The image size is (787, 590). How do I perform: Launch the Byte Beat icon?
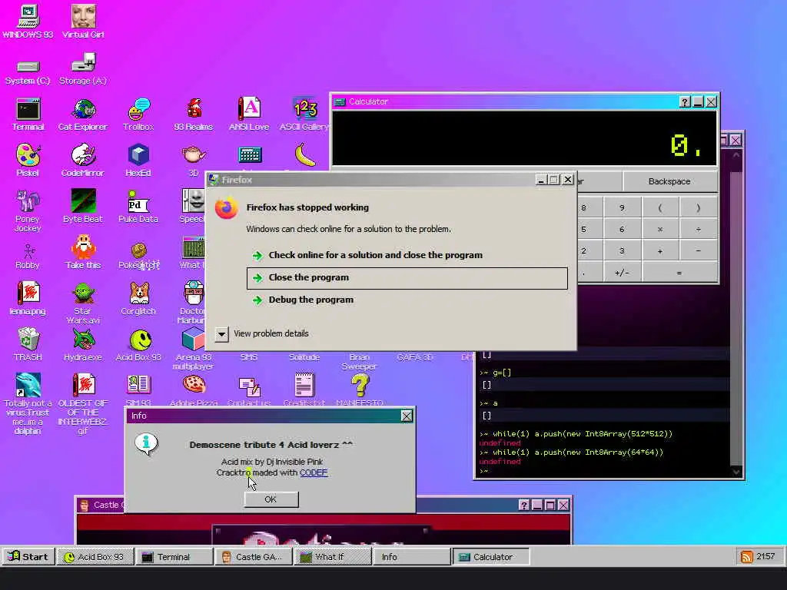[83, 206]
